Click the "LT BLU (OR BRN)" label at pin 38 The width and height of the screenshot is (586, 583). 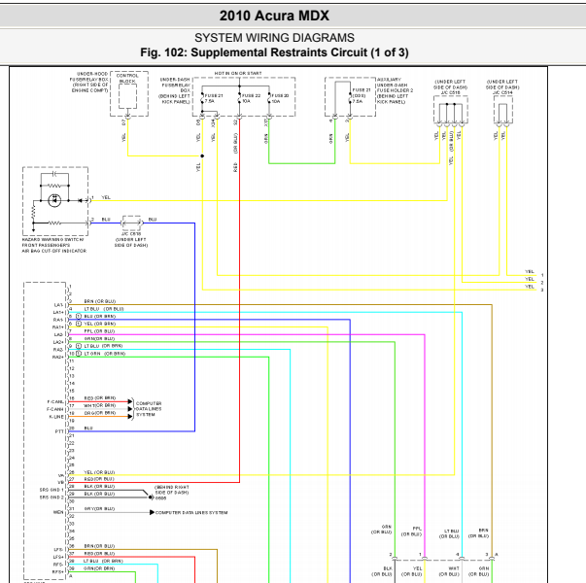point(103,561)
